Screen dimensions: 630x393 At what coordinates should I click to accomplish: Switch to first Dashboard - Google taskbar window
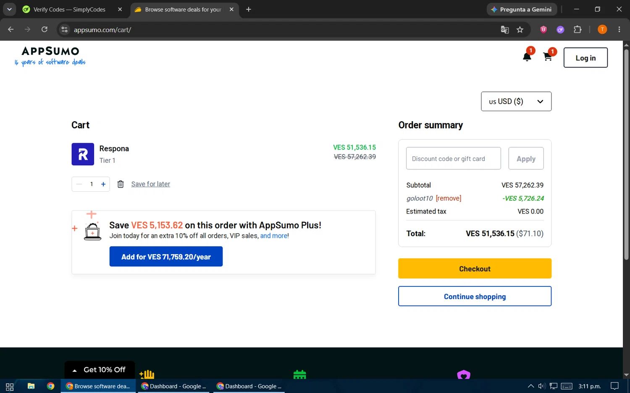coord(174,386)
